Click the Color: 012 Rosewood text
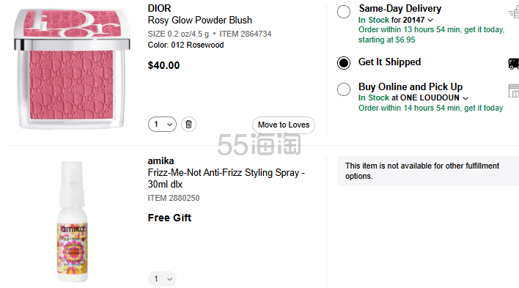This screenshot has width=519, height=288. pos(185,45)
